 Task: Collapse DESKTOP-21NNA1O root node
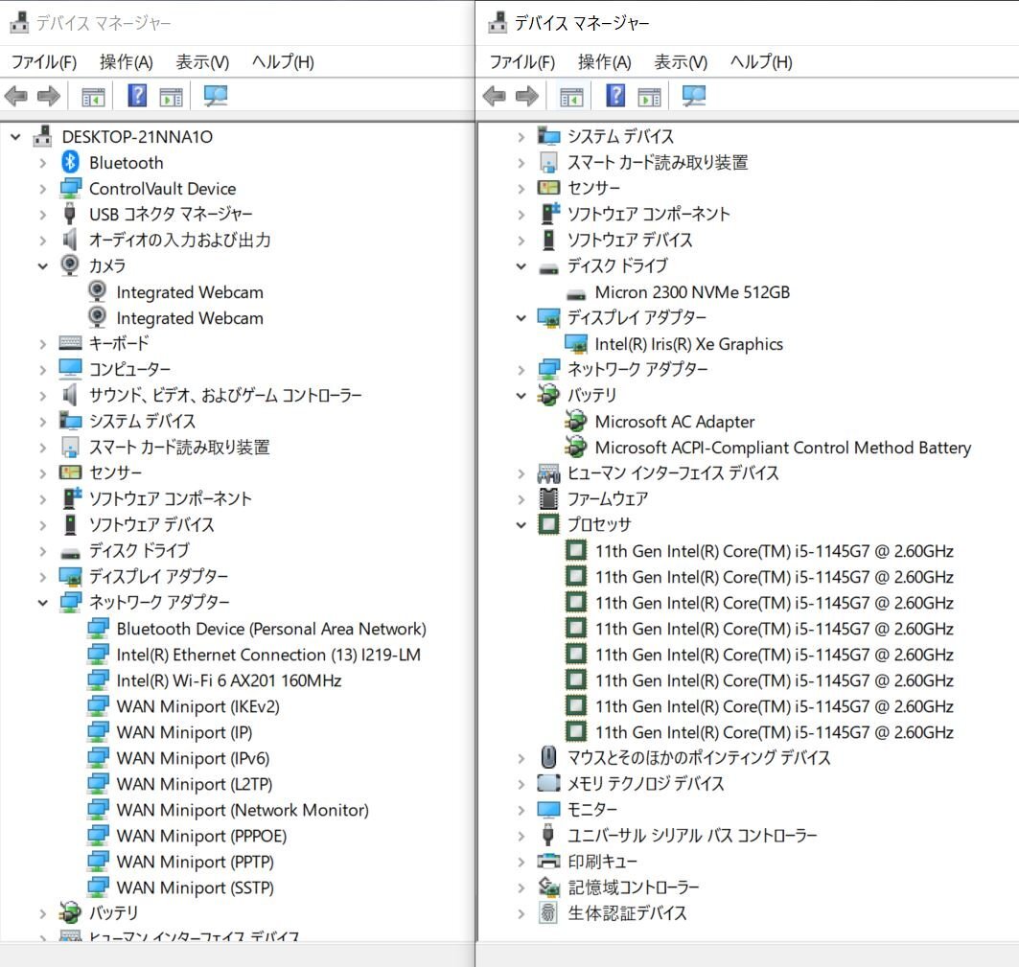(x=15, y=137)
